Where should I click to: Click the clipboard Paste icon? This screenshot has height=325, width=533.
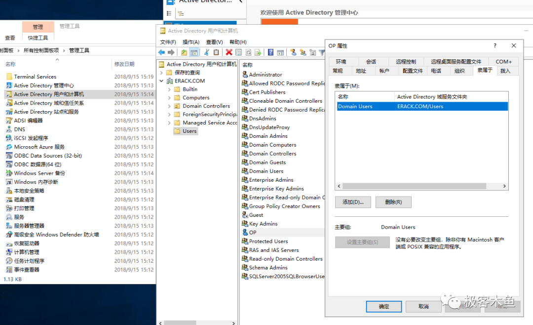pos(216,52)
